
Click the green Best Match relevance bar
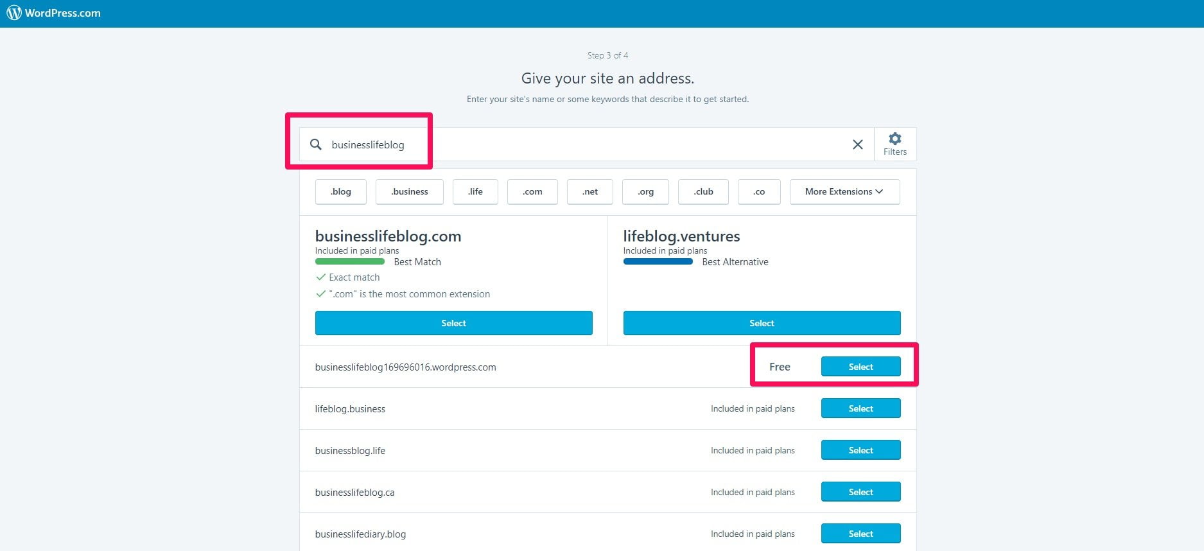tap(350, 261)
